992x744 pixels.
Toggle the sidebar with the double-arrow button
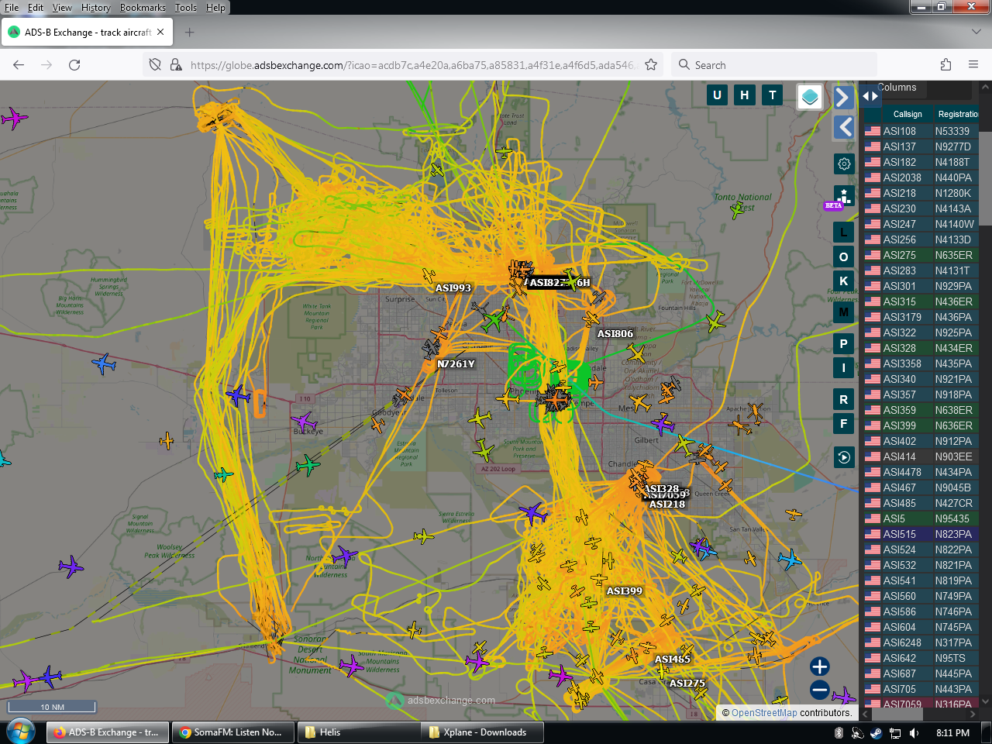tap(870, 97)
